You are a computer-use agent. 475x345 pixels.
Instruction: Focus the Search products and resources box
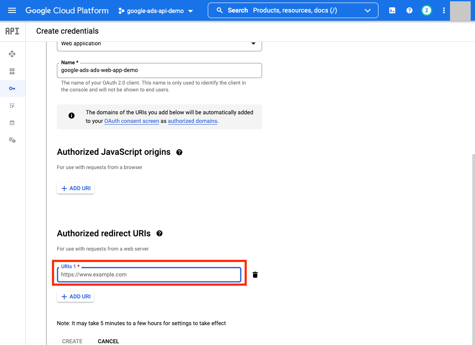[x=293, y=10]
